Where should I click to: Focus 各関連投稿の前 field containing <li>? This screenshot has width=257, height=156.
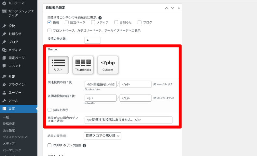(101, 98)
